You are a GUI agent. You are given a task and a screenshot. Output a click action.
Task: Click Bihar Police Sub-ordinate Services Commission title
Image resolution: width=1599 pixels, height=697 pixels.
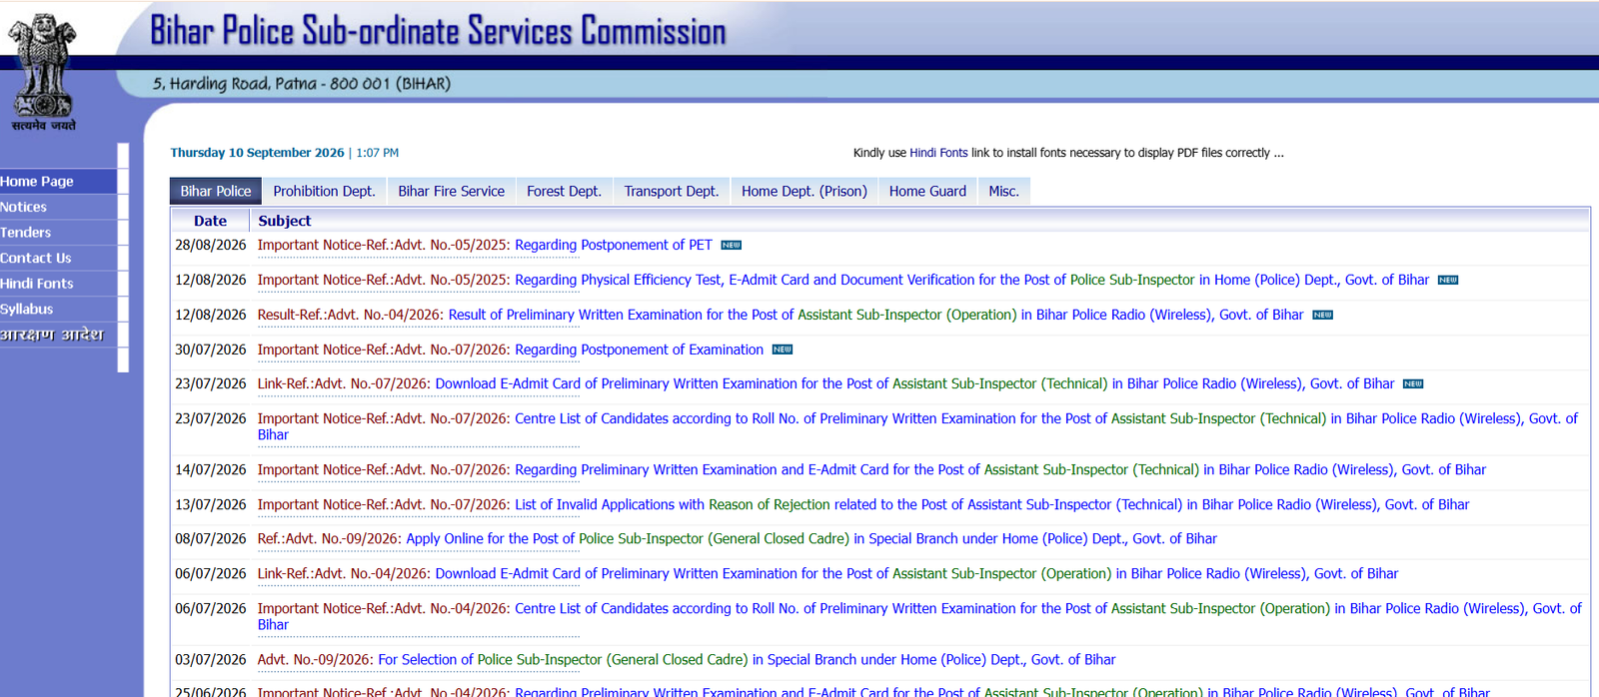(x=438, y=31)
